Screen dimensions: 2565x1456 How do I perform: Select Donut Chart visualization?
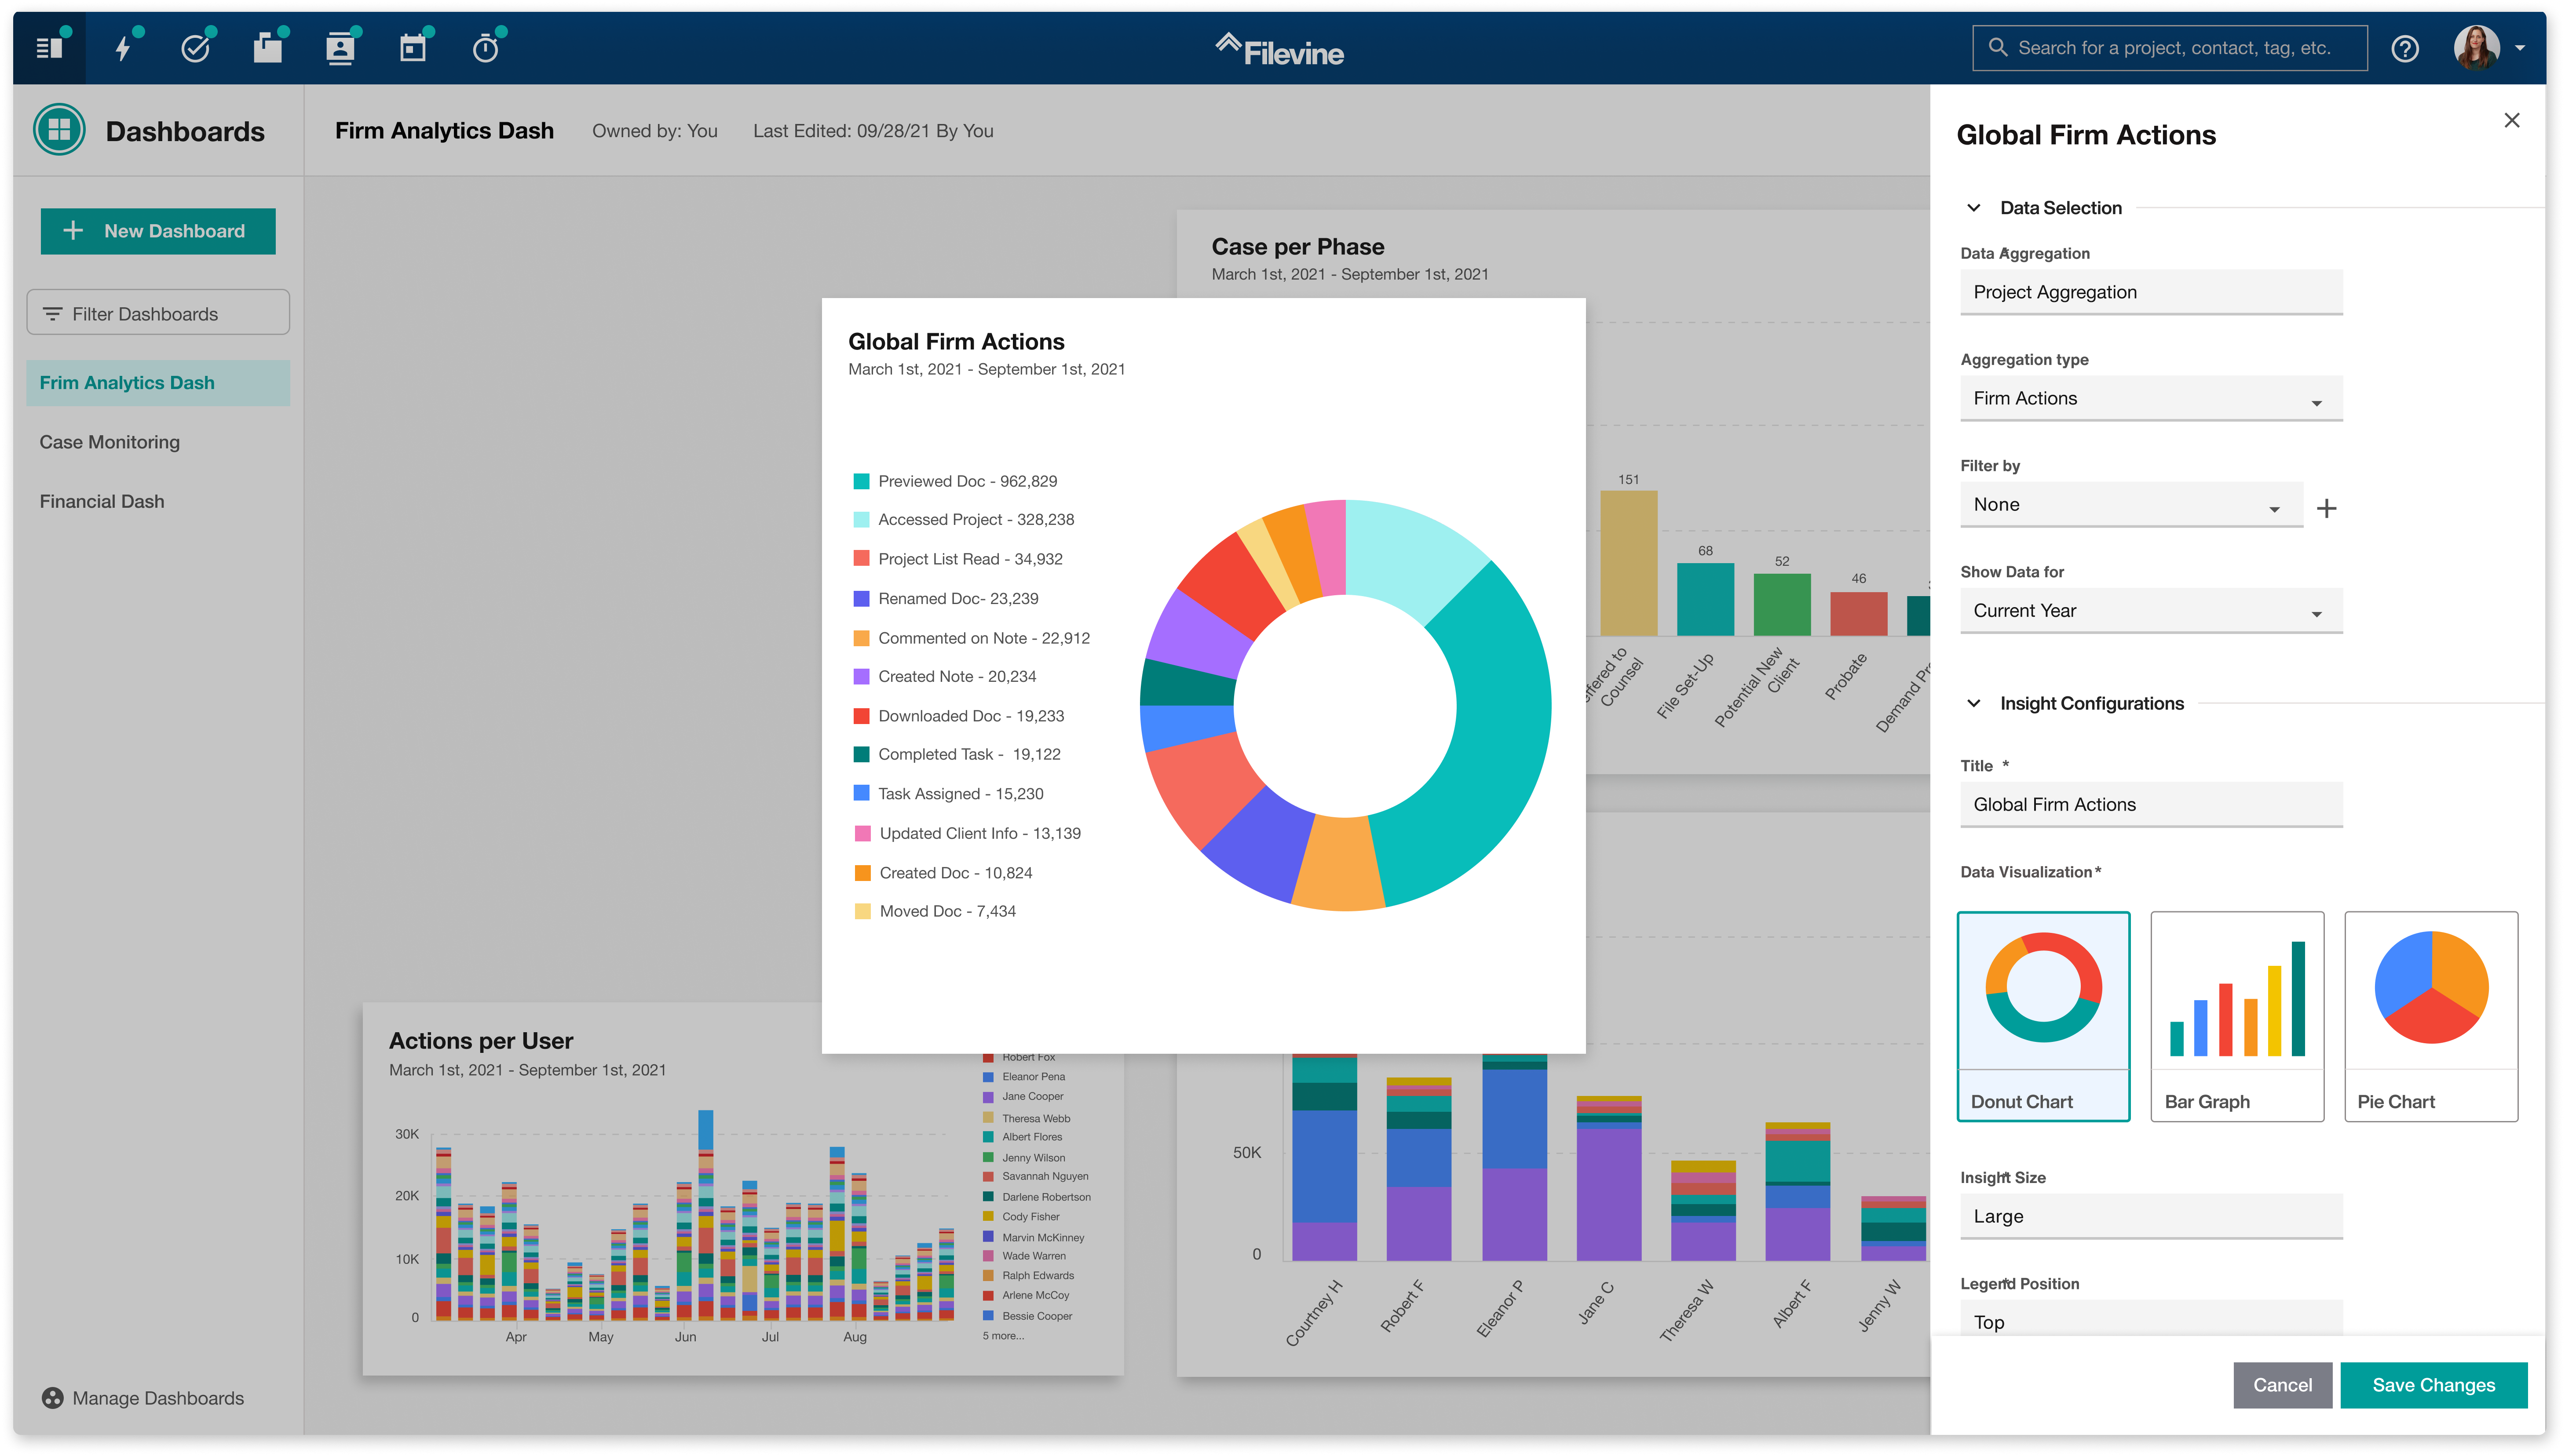pyautogui.click(x=2044, y=1016)
